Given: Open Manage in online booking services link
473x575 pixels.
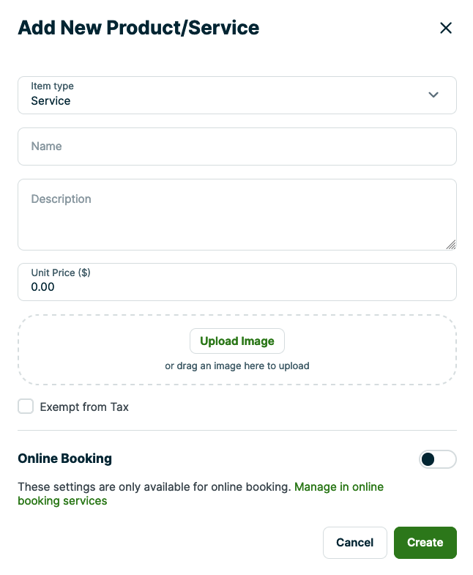Looking at the screenshot, I should pyautogui.click(x=338, y=487).
